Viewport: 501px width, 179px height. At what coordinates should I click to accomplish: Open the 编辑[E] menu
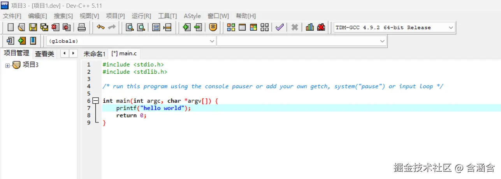click(x=37, y=16)
